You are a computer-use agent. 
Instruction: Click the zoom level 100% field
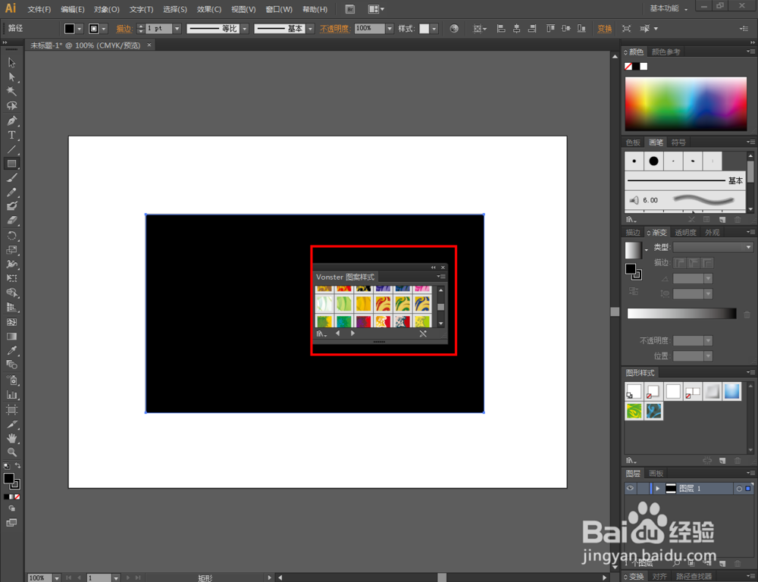click(x=39, y=577)
